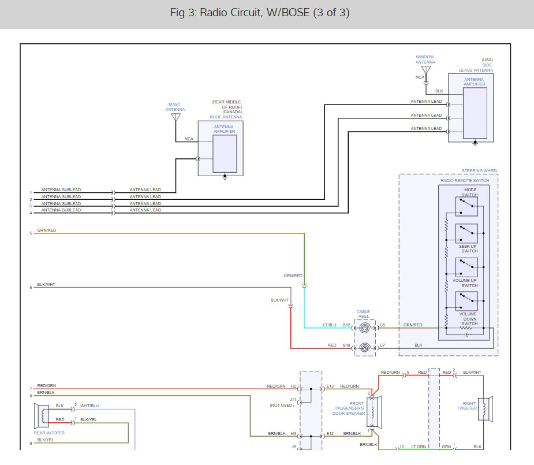This screenshot has height=465, width=534.
Task: Select the right tweeter speaker symbol
Action: pos(487,409)
